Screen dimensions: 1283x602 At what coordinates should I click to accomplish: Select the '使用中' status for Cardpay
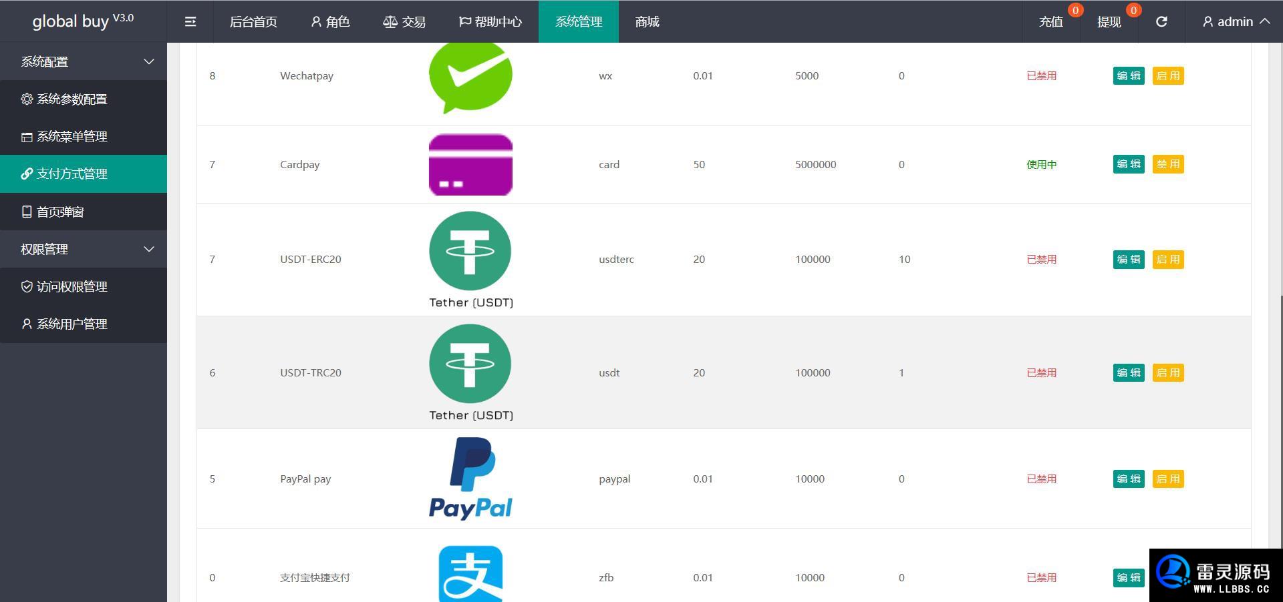1042,164
